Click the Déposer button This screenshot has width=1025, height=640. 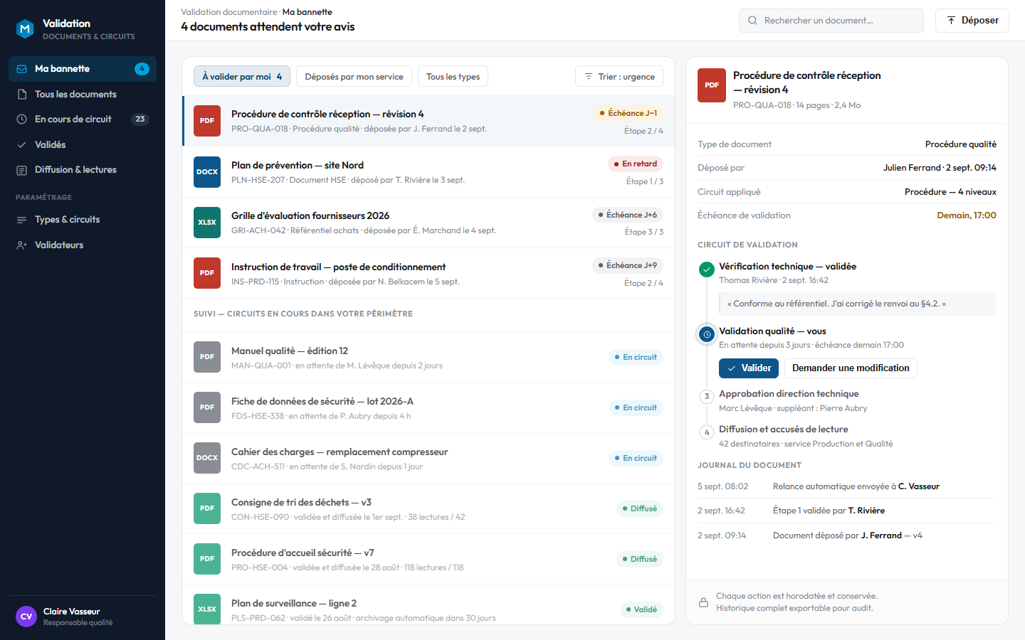972,21
